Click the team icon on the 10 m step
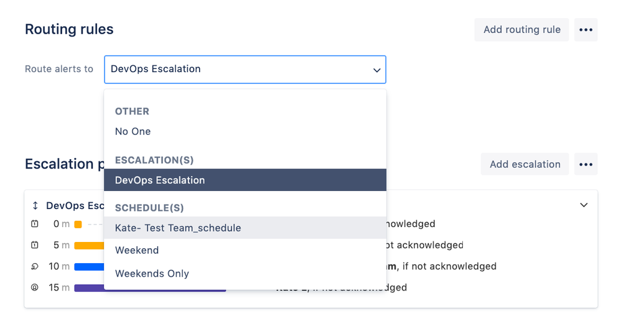 [x=35, y=266]
